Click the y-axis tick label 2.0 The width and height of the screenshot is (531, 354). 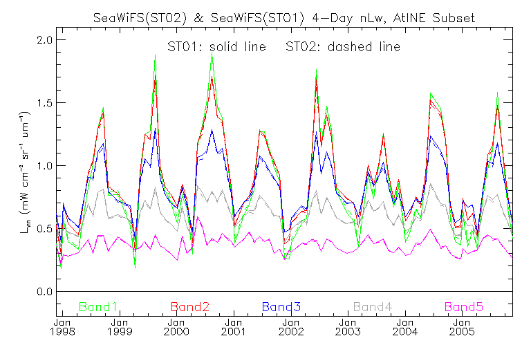tap(45, 40)
